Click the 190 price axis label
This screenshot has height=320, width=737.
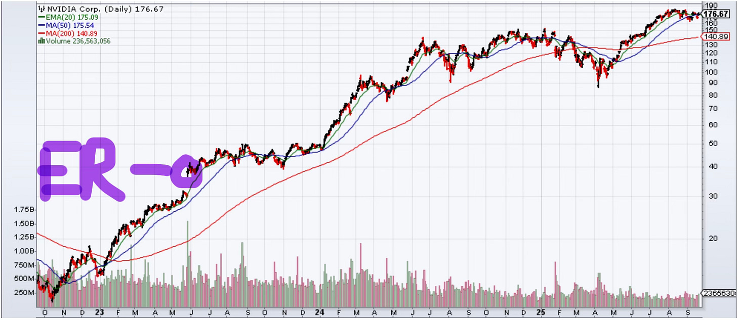click(x=710, y=6)
